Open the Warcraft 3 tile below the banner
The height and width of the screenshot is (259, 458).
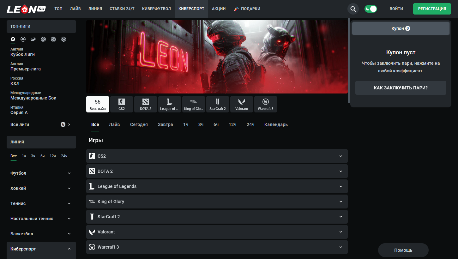pos(266,104)
